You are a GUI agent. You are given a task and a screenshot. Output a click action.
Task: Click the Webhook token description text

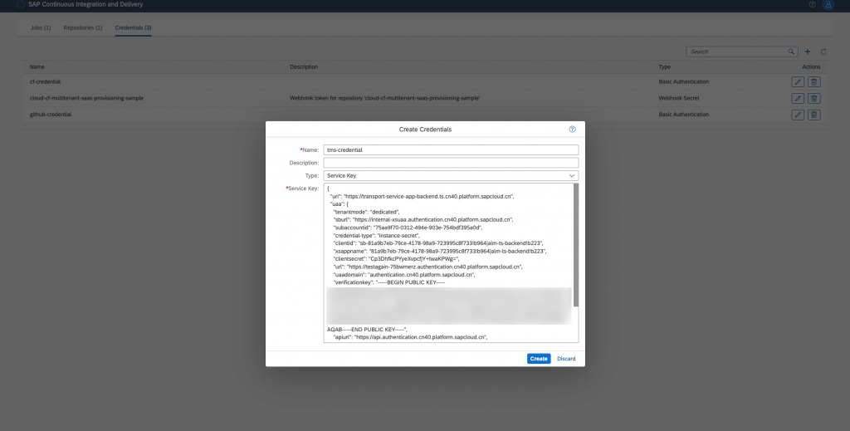click(x=385, y=98)
